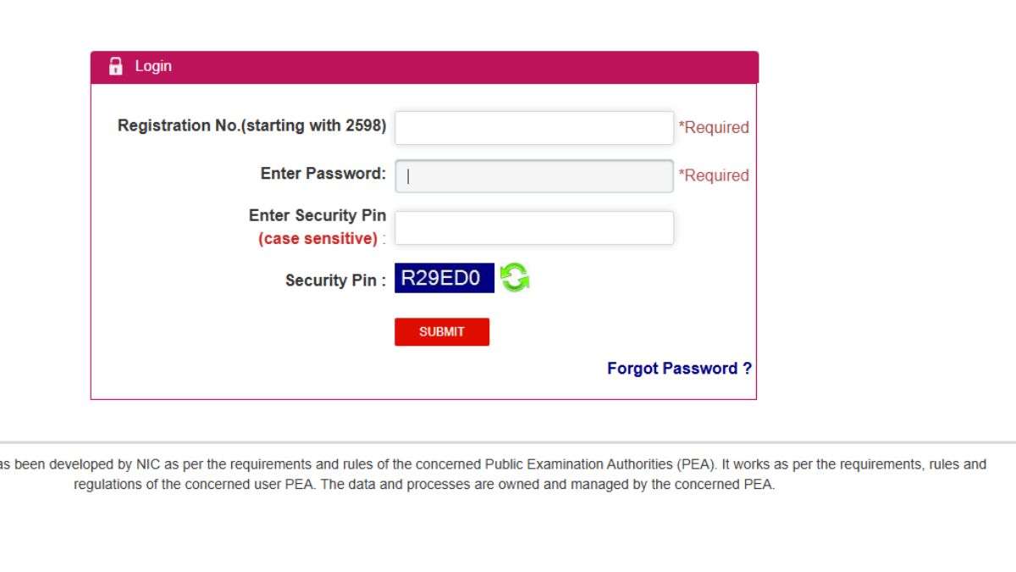Click the *Required text next to the password field
Screen dimensions: 1016x572
coord(715,175)
